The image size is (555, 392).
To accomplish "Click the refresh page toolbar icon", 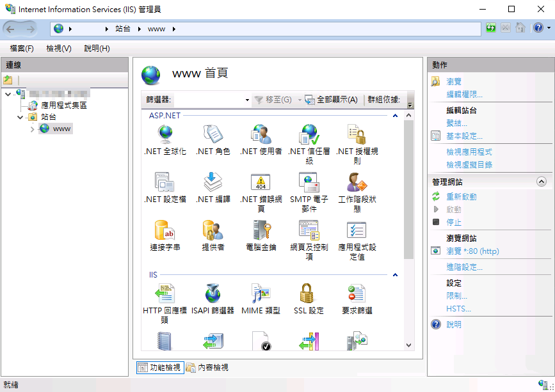I will click(491, 28).
